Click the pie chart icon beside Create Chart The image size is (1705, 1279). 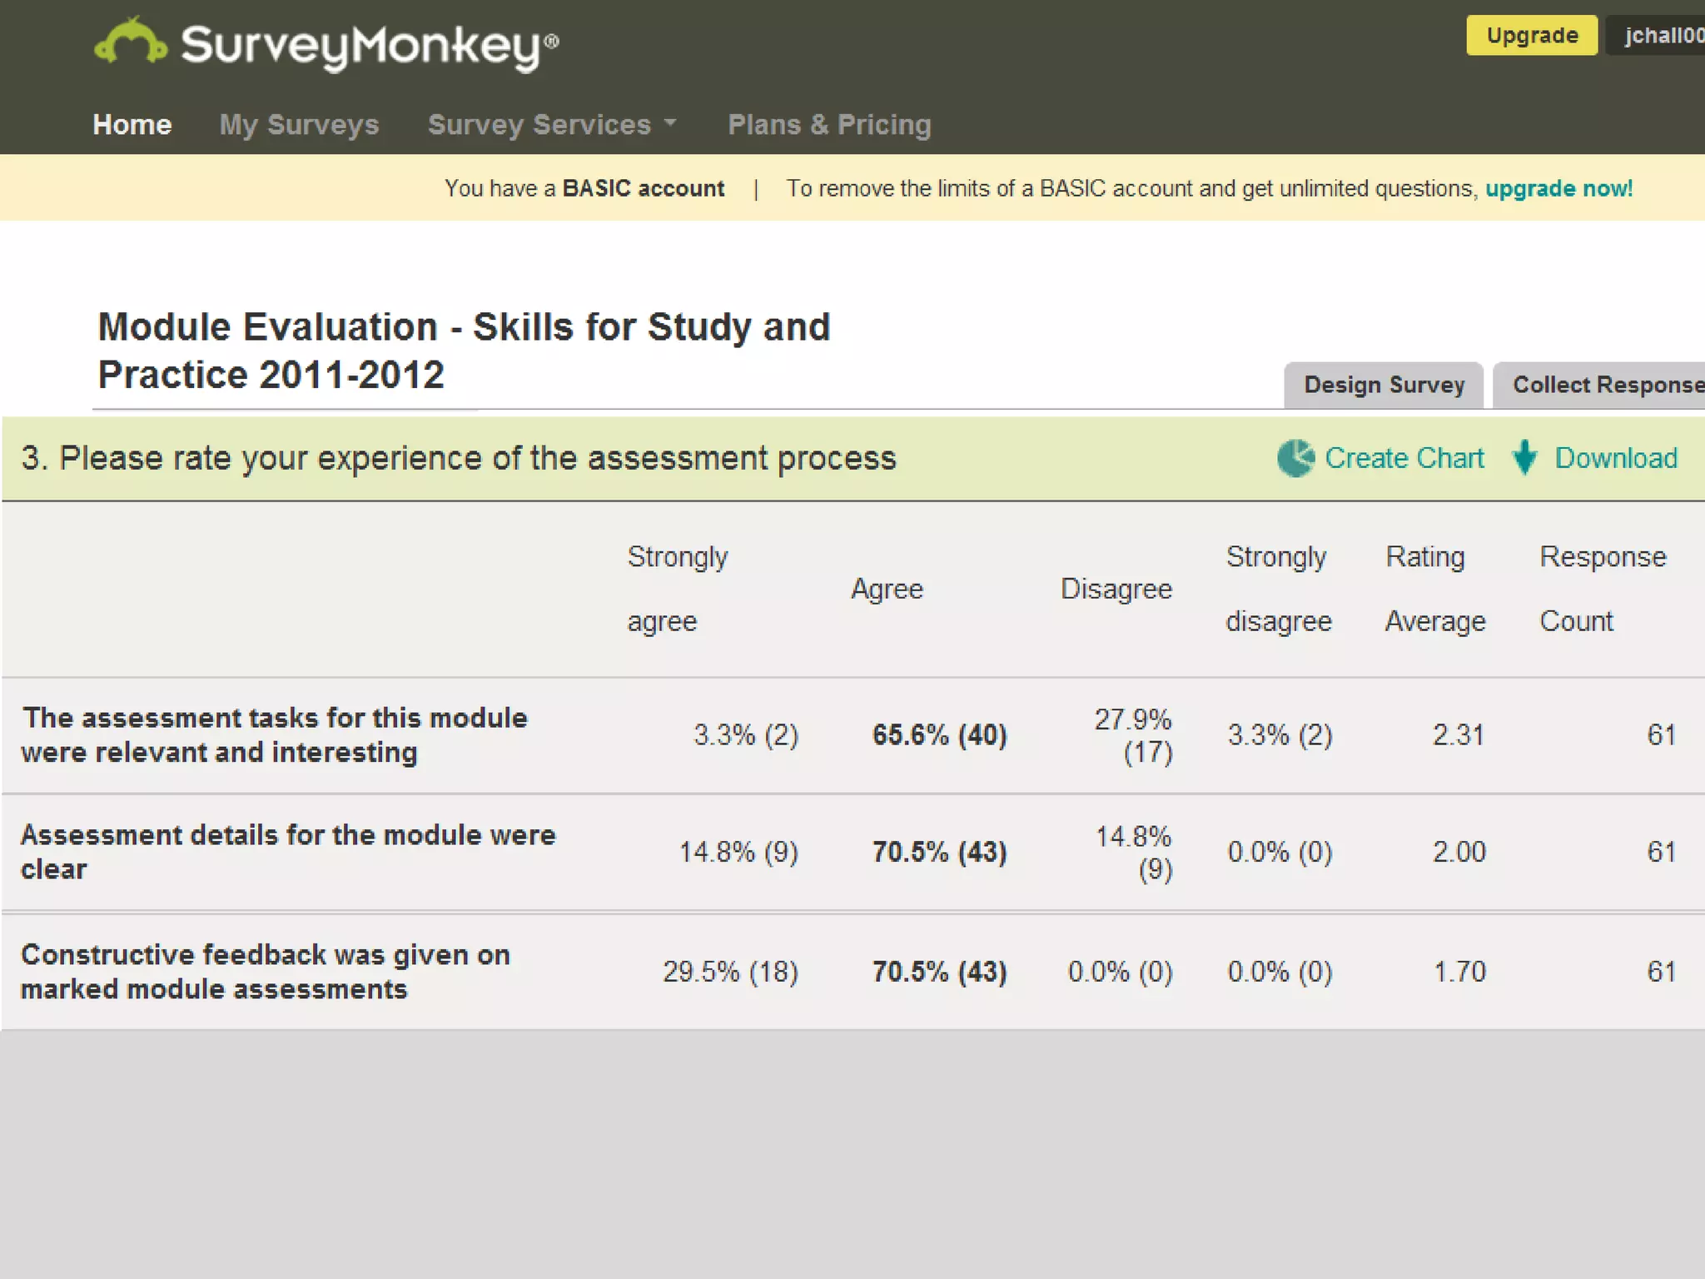[1295, 458]
